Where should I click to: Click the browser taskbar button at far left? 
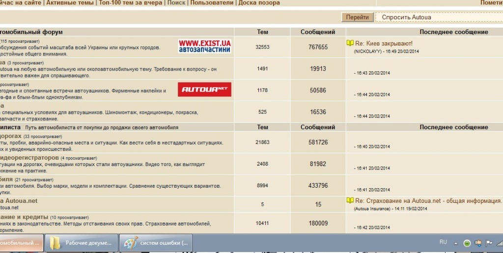point(21,243)
